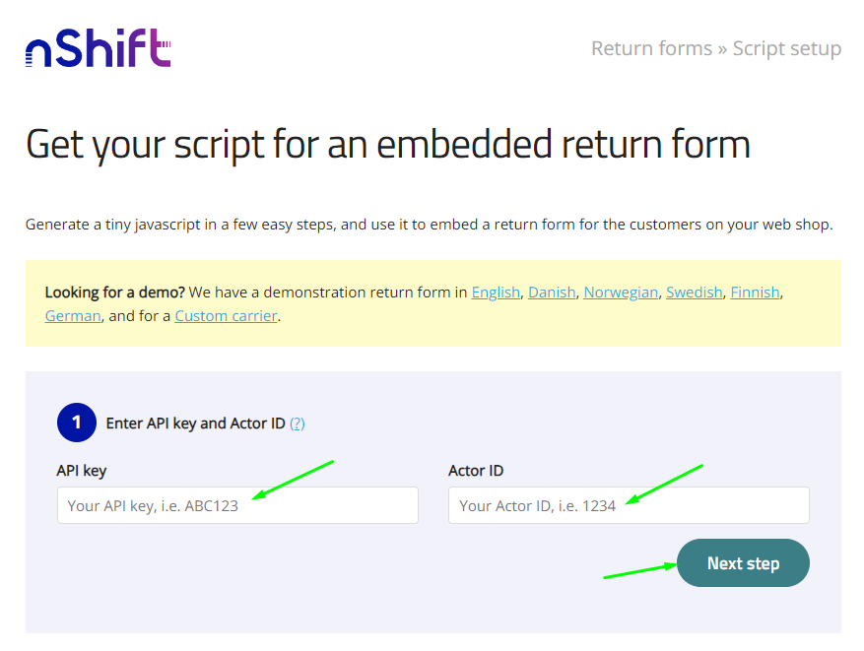Open the German demo return form
This screenshot has height=651, width=864.
(x=72, y=315)
